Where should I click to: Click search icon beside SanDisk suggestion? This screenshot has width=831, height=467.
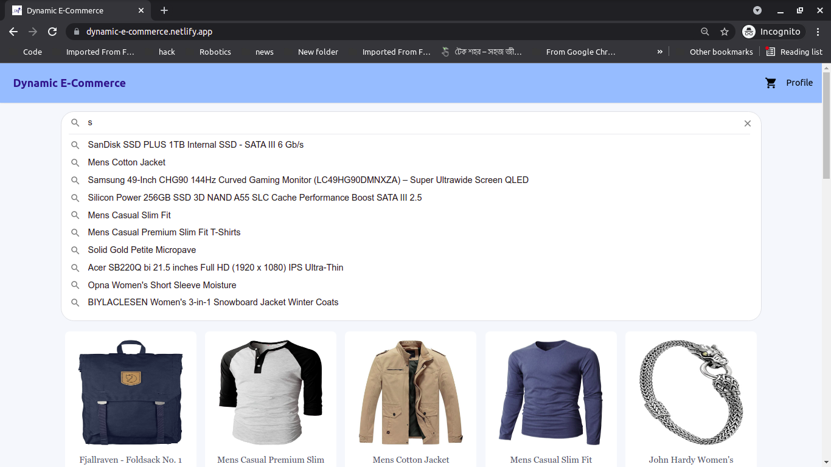tap(75, 145)
